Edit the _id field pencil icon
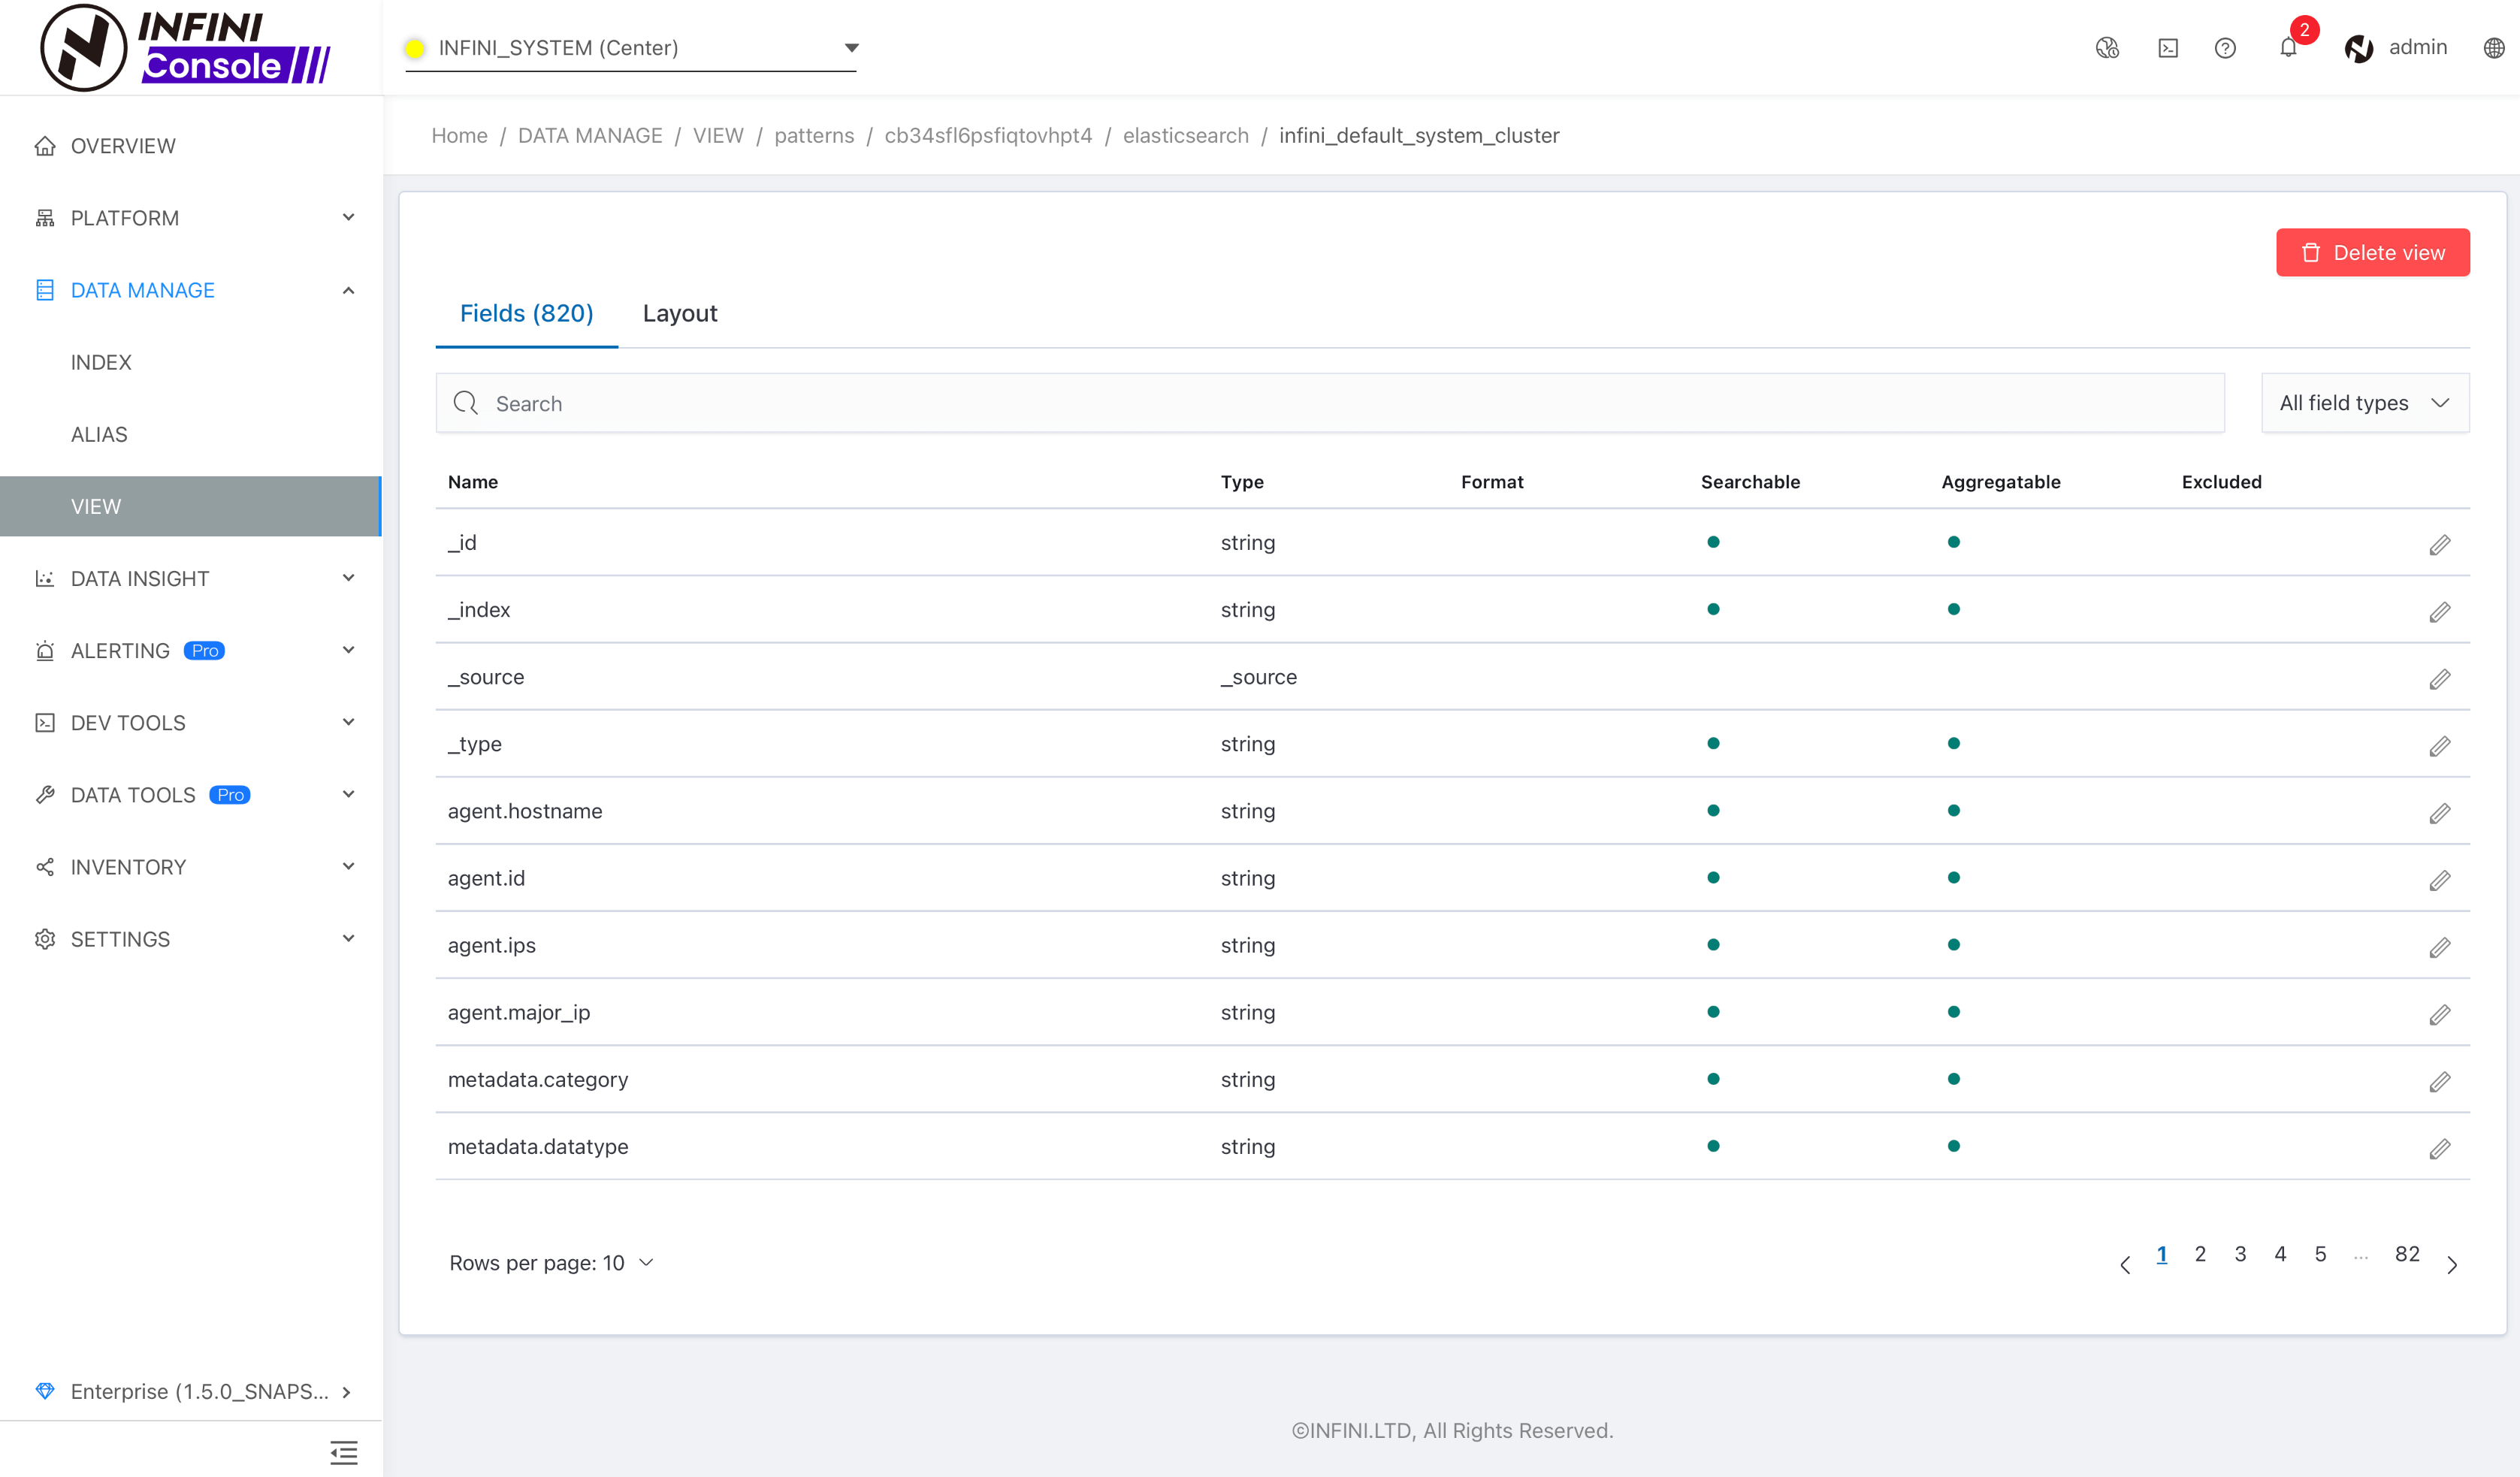This screenshot has height=1477, width=2520. (x=2440, y=544)
